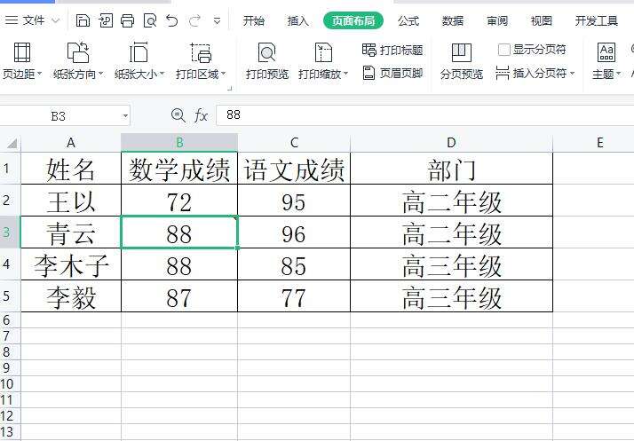Click cell with value 85
634x441 pixels.
pyautogui.click(x=294, y=264)
